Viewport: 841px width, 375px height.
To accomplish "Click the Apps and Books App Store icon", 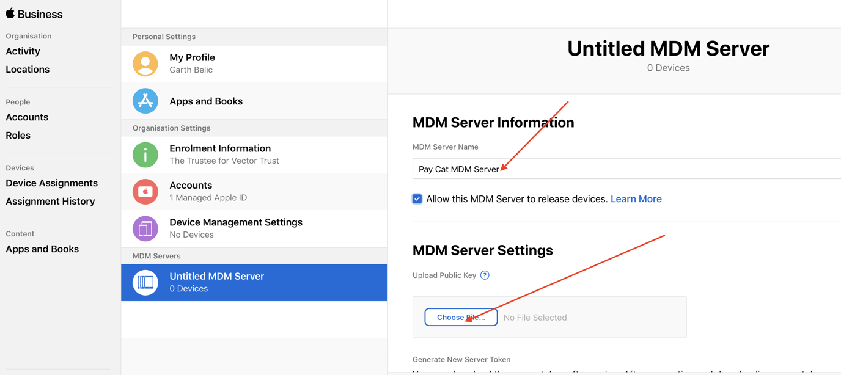I will coord(145,101).
